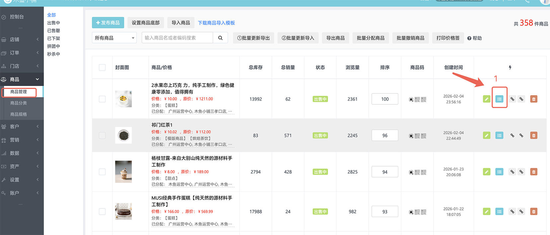Click the search magnifier icon

click(220, 38)
